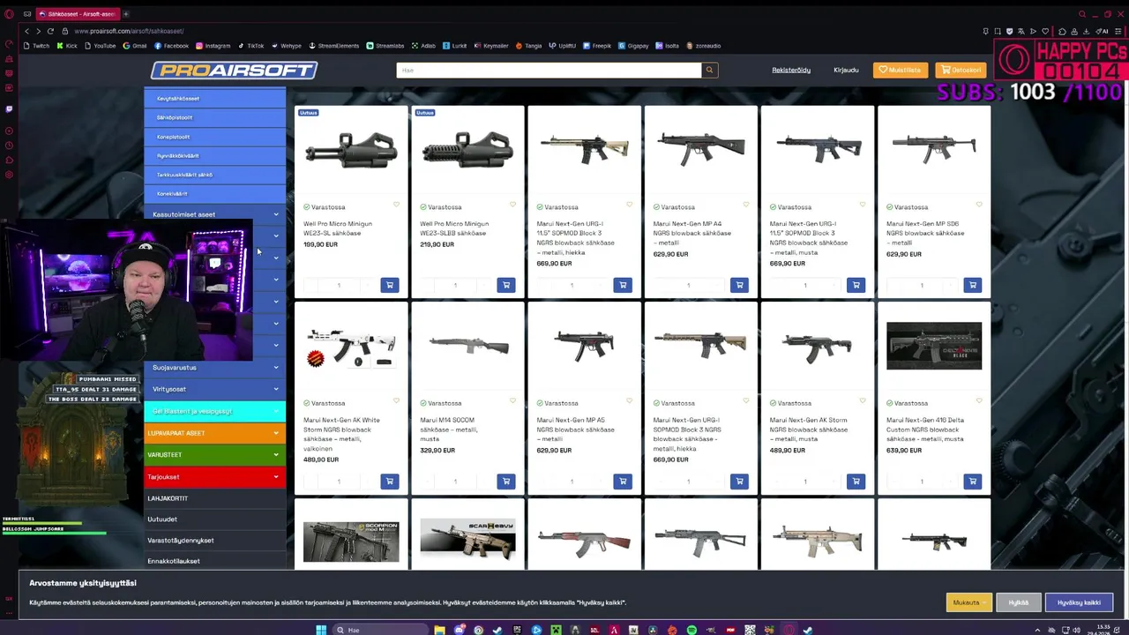
Task: Open the Muistilista wishlist button
Action: coord(901,70)
